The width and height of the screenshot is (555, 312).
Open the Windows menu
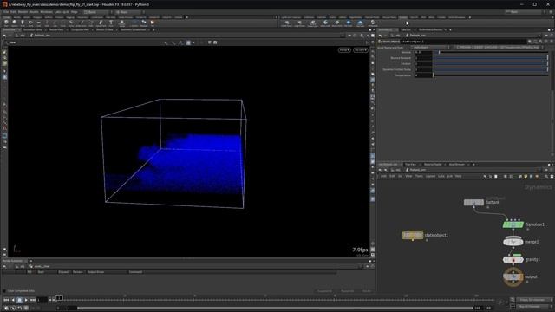tap(46, 12)
